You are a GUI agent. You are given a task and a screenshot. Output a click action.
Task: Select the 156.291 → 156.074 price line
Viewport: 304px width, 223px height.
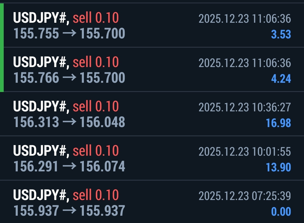69,166
